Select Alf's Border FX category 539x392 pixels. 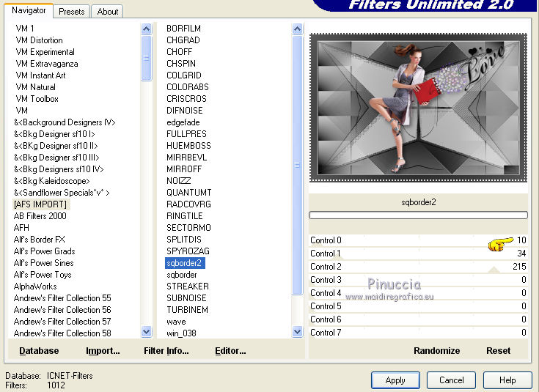[x=39, y=239]
